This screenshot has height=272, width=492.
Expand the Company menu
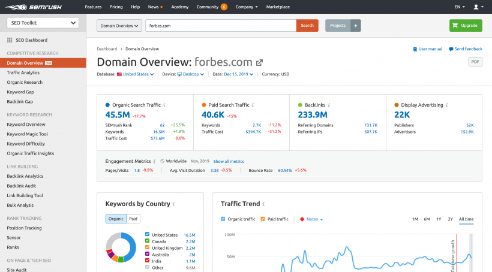(x=247, y=7)
